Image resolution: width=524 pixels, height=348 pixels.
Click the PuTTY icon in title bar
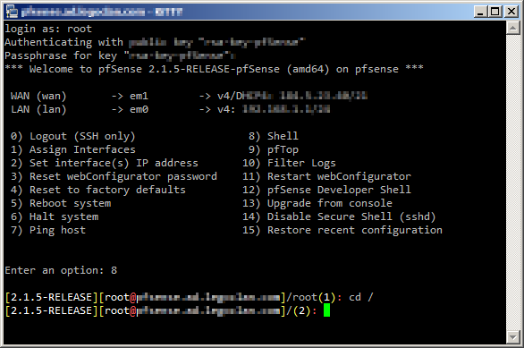[12, 12]
